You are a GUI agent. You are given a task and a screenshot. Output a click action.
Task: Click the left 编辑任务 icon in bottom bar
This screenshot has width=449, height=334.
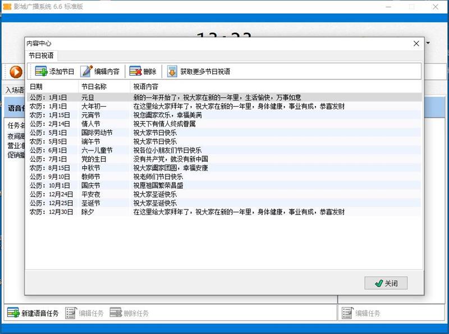[71, 313]
